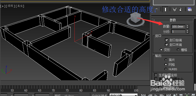196x96 pixels.
Task: Open Configure Modifier Sets icon
Action: click(190, 9)
